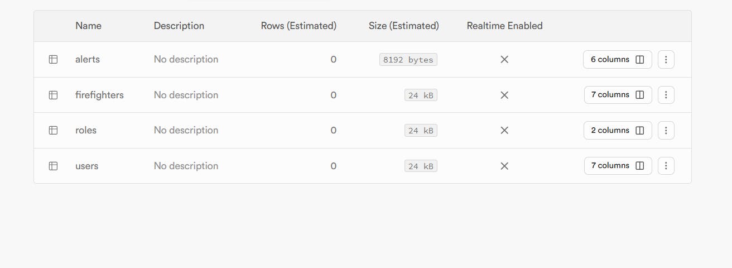Image resolution: width=732 pixels, height=268 pixels.
Task: Open the firefighters table name
Action: point(99,95)
